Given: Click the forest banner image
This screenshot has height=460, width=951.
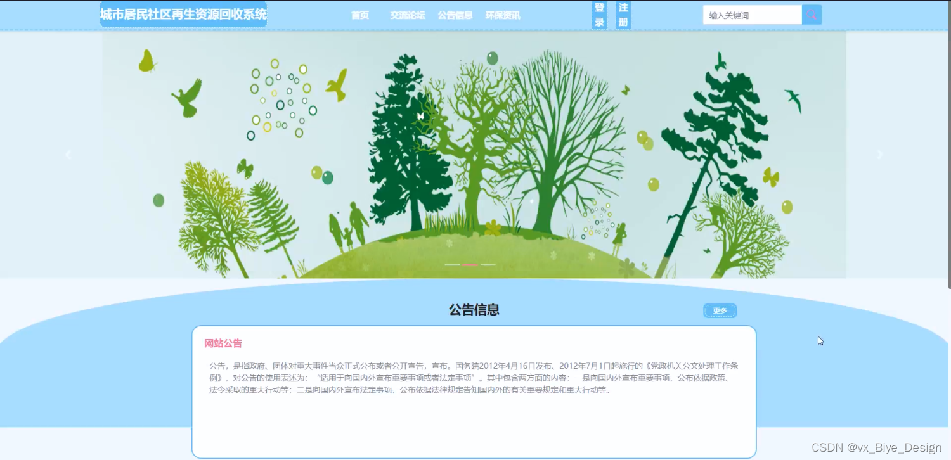Looking at the screenshot, I should tap(474, 155).
